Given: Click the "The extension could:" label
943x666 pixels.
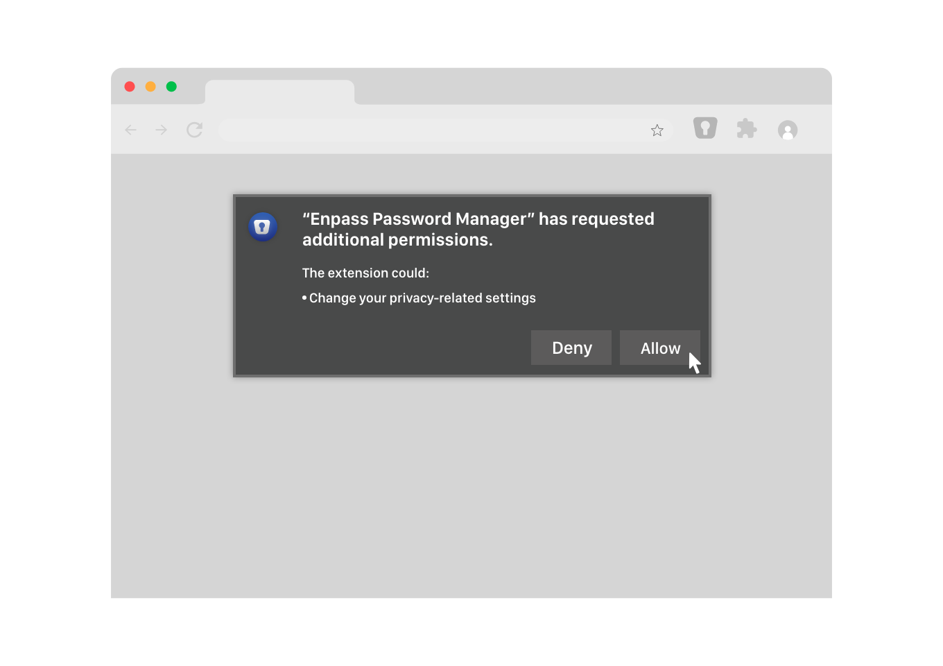Looking at the screenshot, I should coord(365,273).
